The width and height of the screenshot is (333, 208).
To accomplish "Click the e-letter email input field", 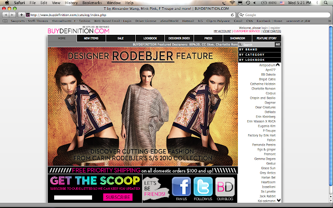I will (73, 198).
